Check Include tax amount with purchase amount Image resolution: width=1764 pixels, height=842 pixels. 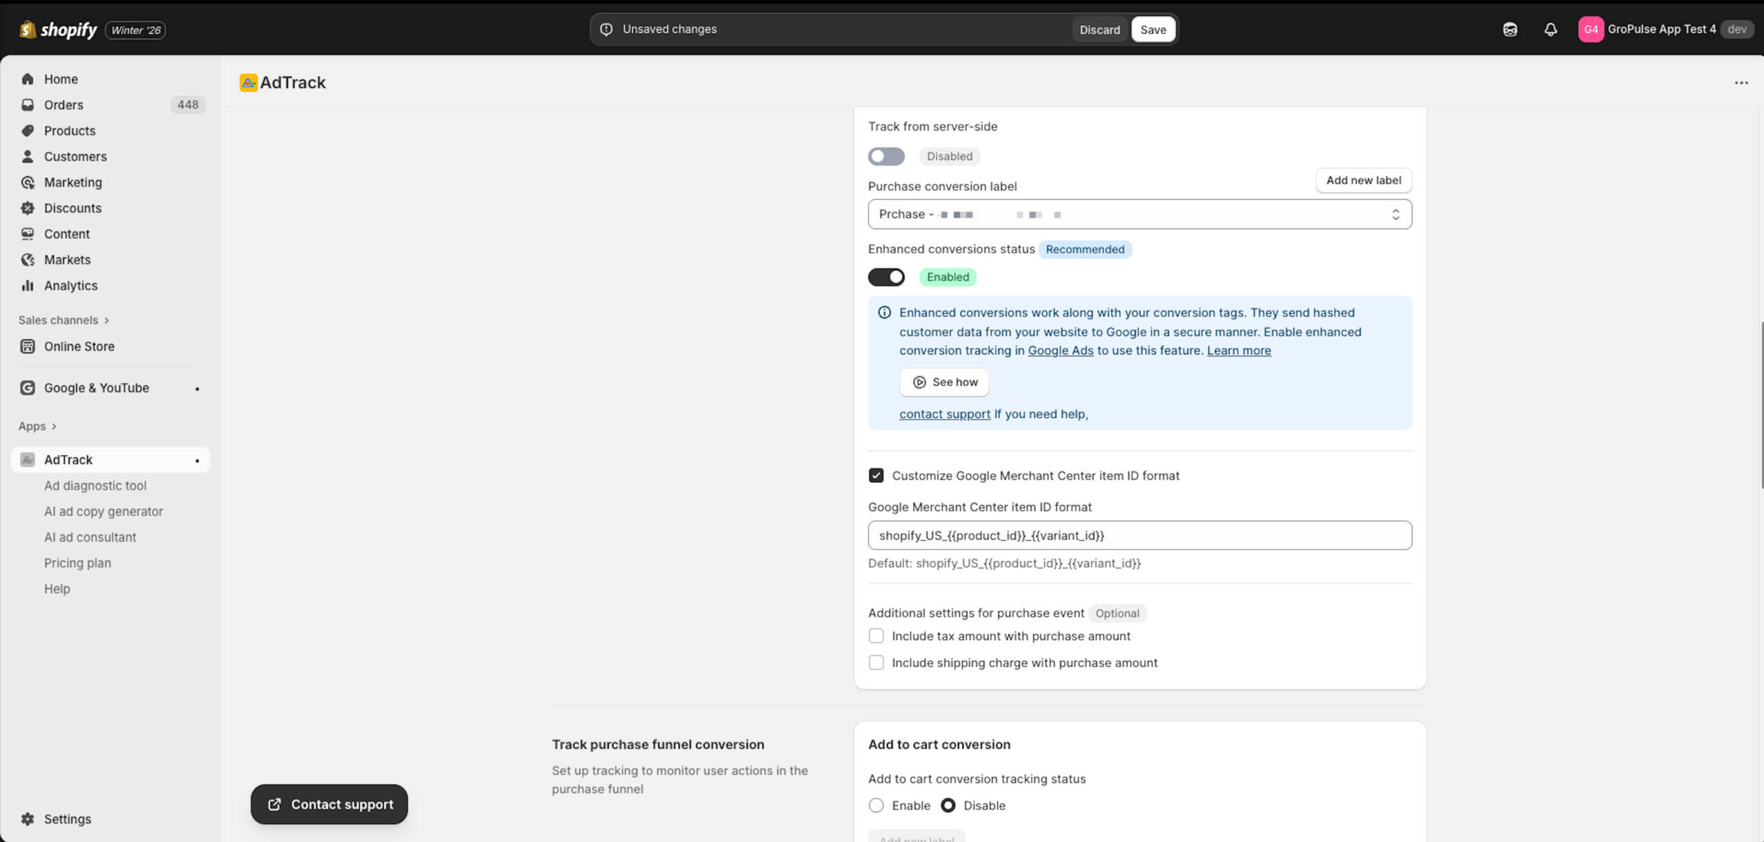(x=876, y=636)
